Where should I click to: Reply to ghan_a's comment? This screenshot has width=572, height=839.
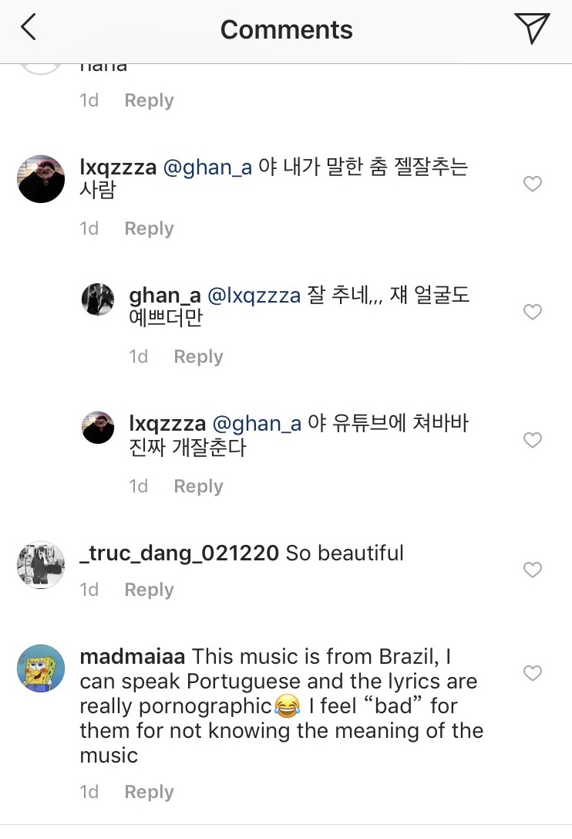tap(198, 357)
